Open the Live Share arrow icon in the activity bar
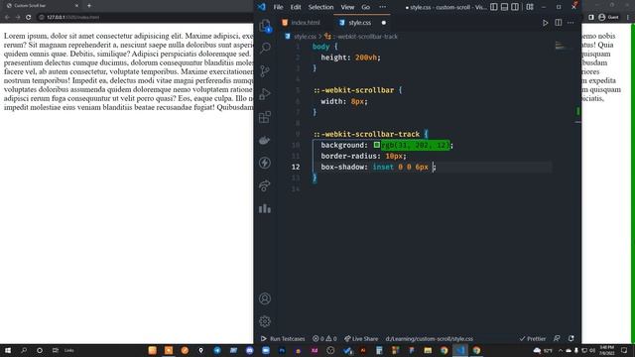Screen dimensions: 635x357 pos(265,185)
